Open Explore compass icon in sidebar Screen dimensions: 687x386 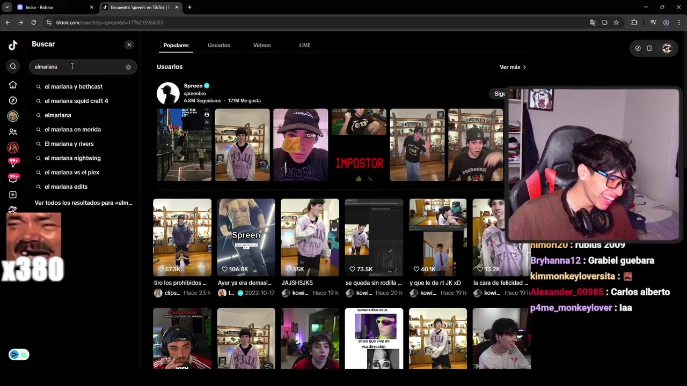(x=13, y=100)
